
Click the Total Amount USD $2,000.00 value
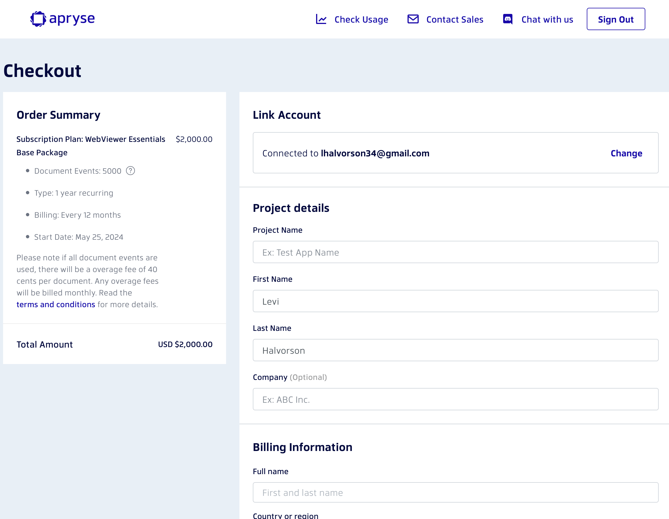[x=185, y=344]
